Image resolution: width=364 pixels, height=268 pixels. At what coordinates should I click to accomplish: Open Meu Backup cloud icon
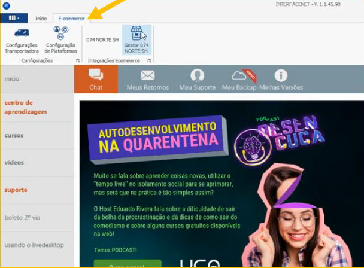pyautogui.click(x=239, y=75)
